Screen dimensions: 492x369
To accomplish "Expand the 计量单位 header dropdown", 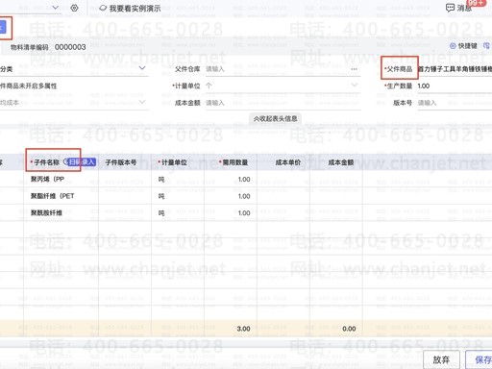I will (x=354, y=86).
